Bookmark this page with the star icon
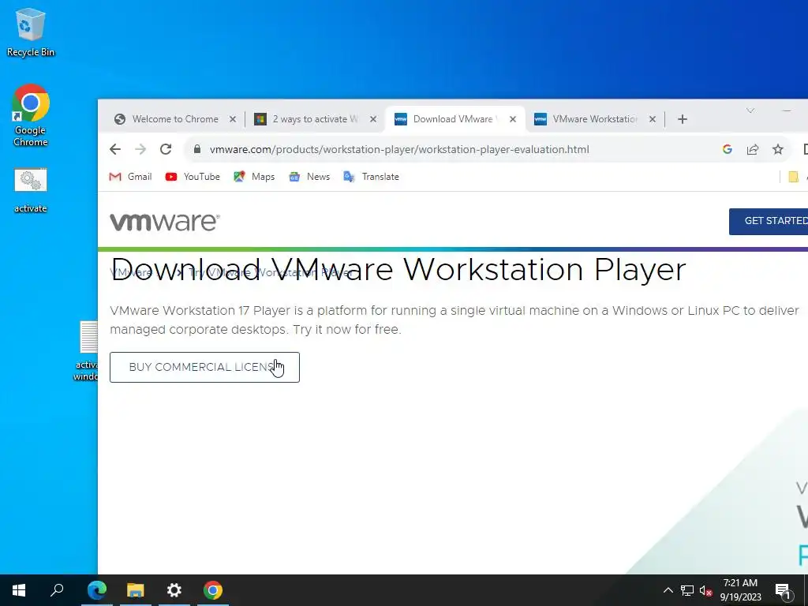808x606 pixels. point(777,149)
